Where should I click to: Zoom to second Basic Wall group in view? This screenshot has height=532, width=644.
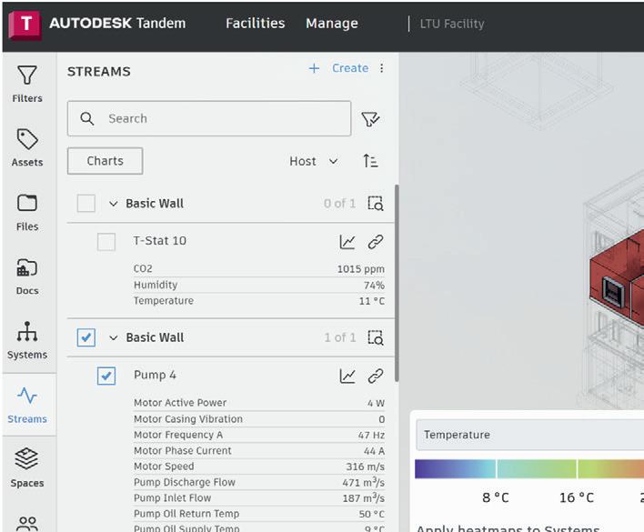coord(376,337)
